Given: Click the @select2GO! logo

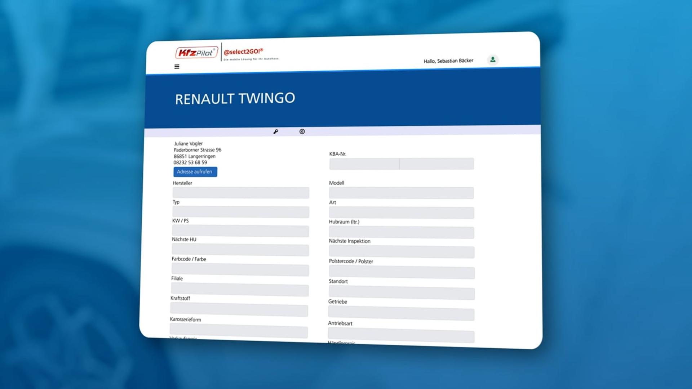Looking at the screenshot, I should (251, 54).
